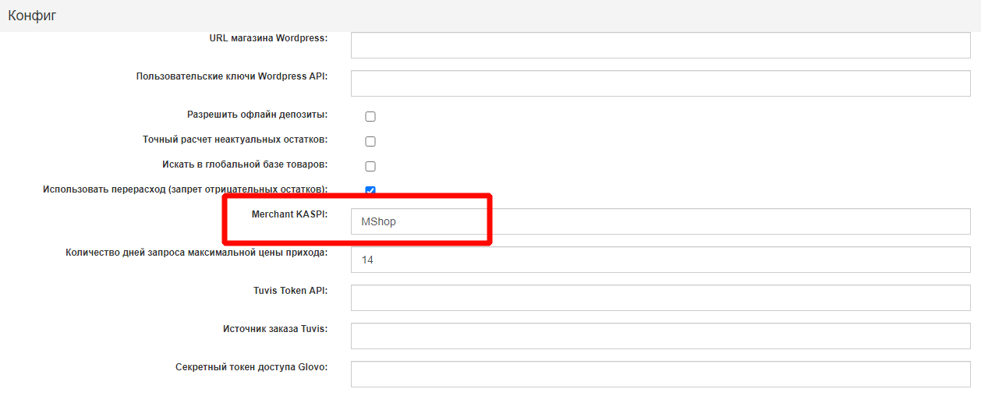Click the Разрешить офлайн депозиты label

point(257,115)
